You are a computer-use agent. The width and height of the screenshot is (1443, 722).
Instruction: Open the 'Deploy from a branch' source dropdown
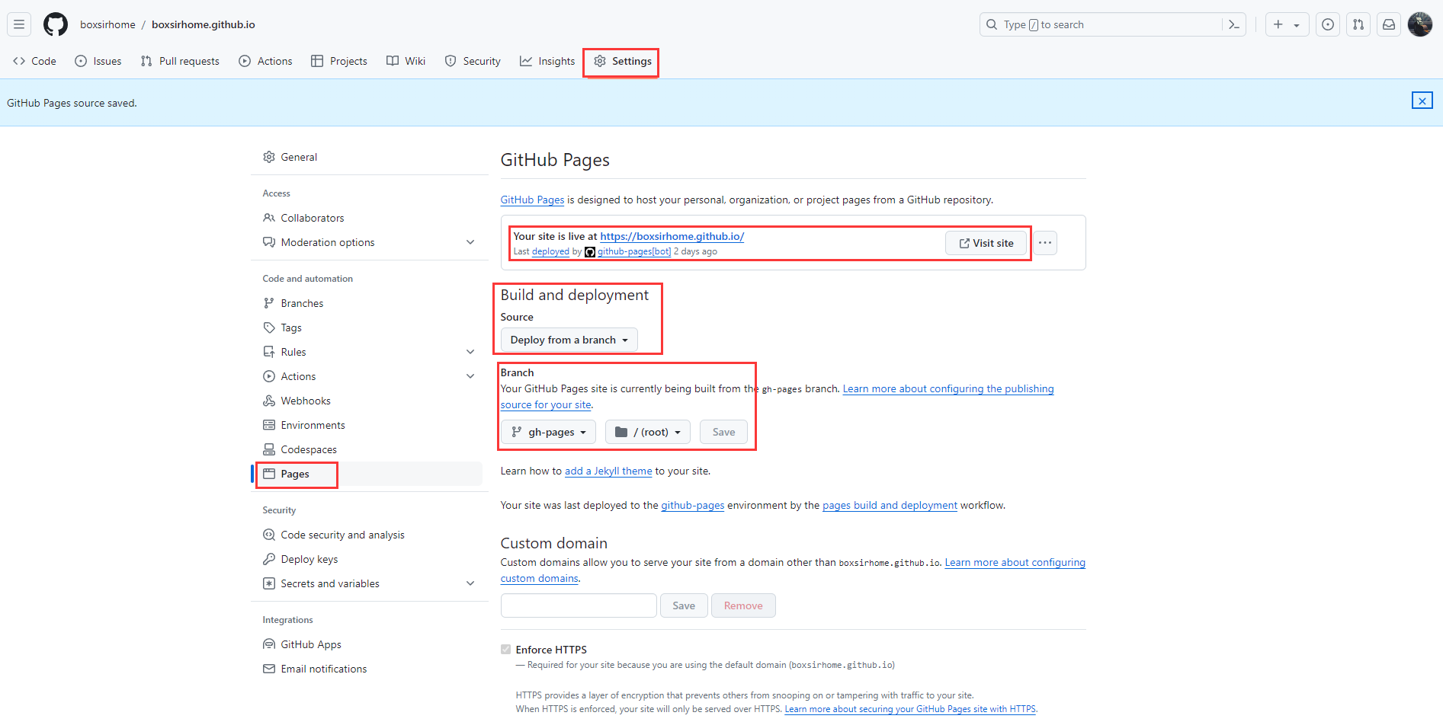(569, 340)
